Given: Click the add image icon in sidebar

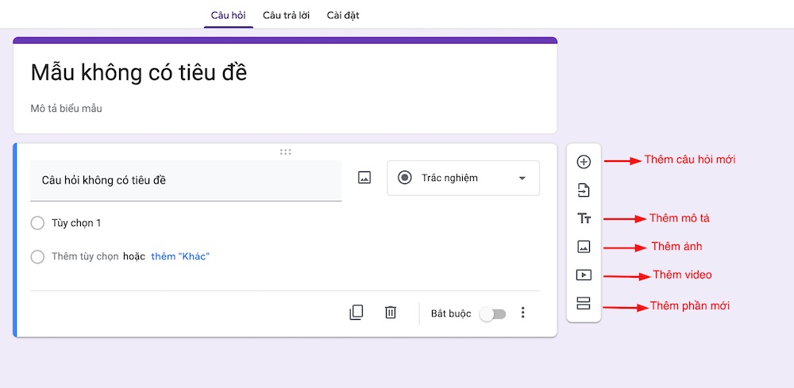Looking at the screenshot, I should coord(584,247).
